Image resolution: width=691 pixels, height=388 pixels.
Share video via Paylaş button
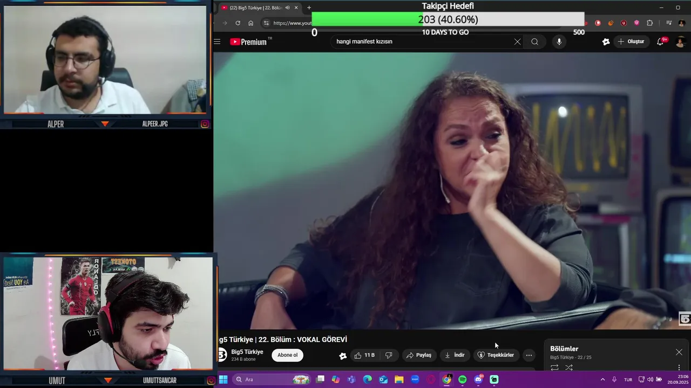(419, 355)
